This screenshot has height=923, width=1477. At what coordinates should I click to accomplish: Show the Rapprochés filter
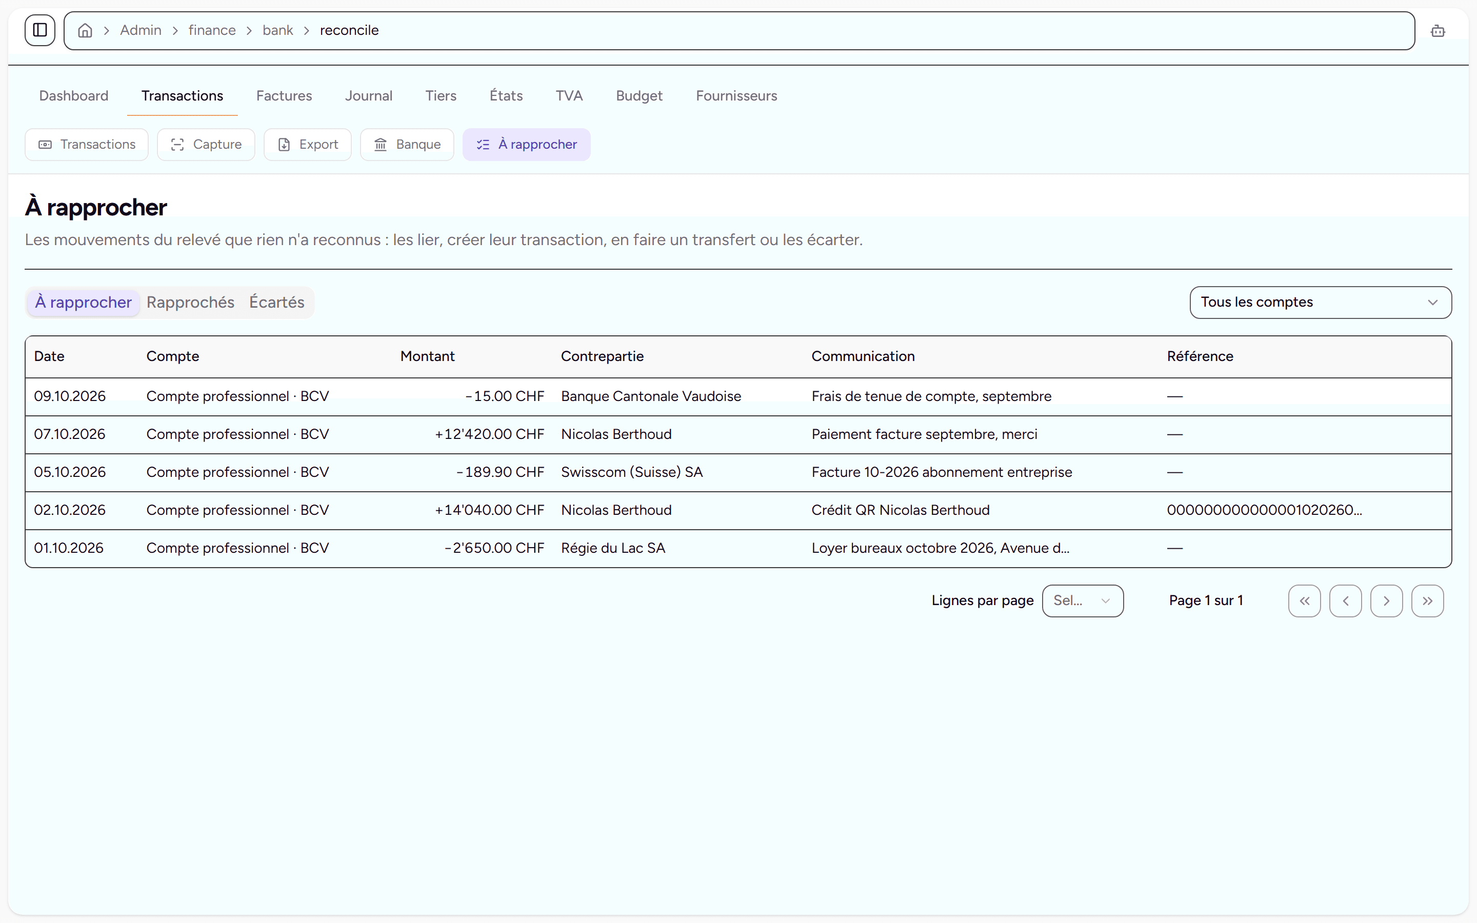coord(190,302)
